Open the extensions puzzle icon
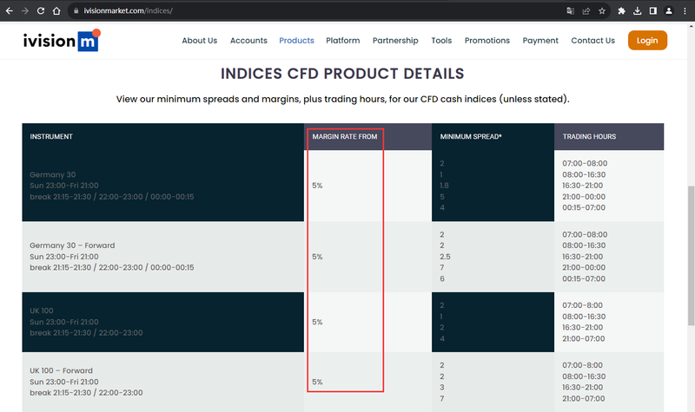This screenshot has height=412, width=695. pyautogui.click(x=621, y=11)
